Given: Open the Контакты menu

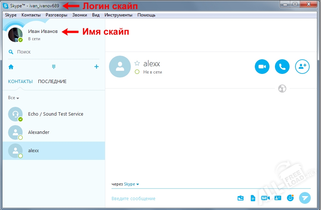Looking at the screenshot, I should tap(31, 15).
